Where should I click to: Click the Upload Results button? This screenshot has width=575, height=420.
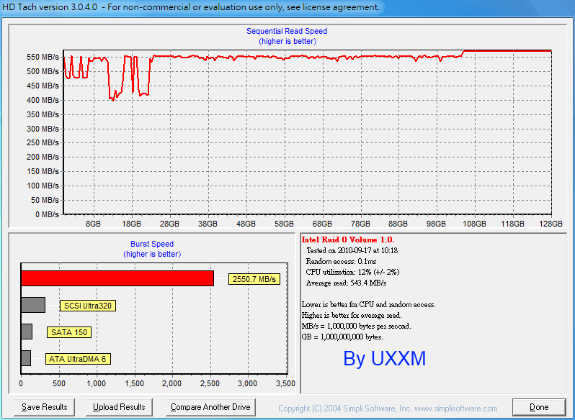[119, 407]
